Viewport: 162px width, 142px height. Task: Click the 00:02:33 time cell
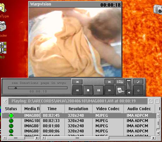pos(51,121)
